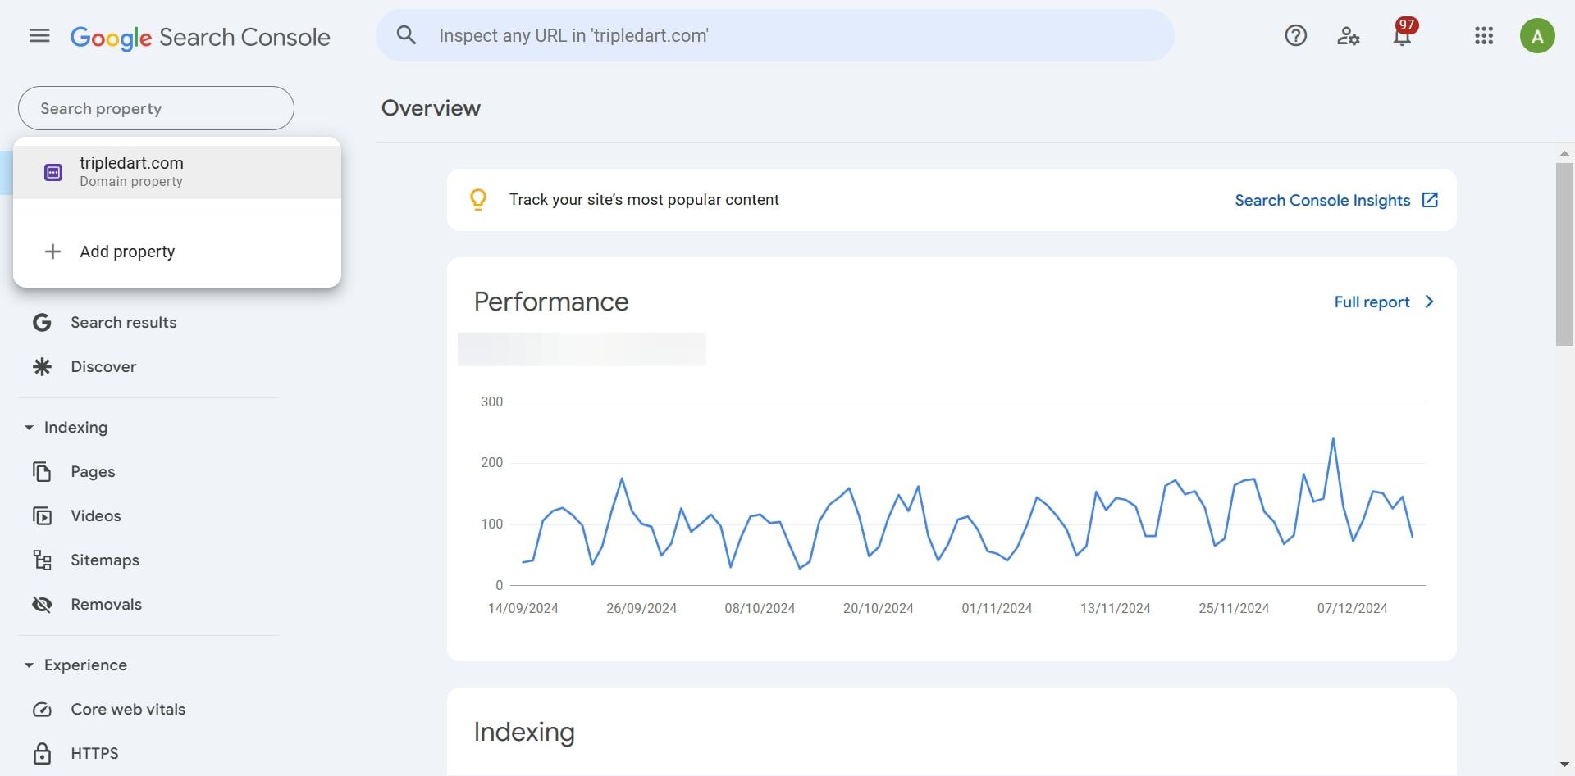Collapse the Experience section
1575x776 pixels.
30,665
